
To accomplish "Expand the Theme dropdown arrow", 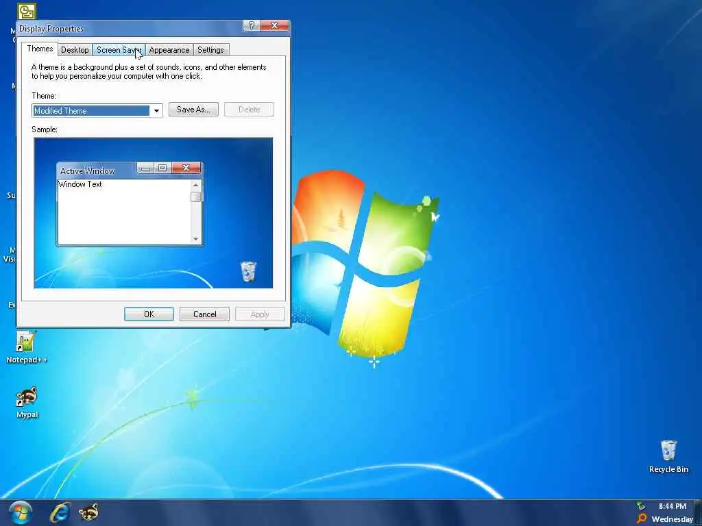I will click(x=156, y=110).
